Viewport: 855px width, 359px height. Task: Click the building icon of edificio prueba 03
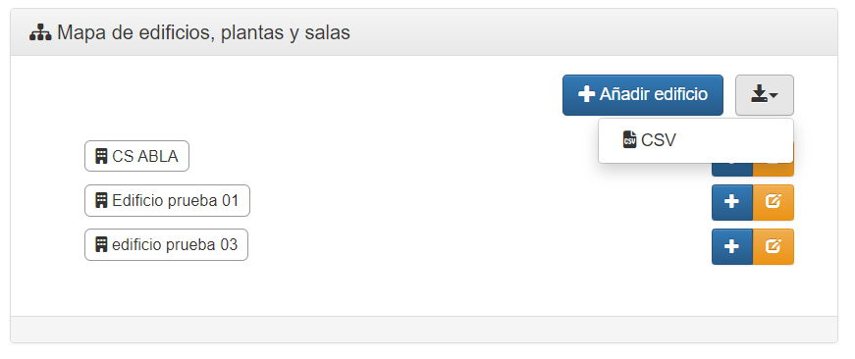coord(101,244)
